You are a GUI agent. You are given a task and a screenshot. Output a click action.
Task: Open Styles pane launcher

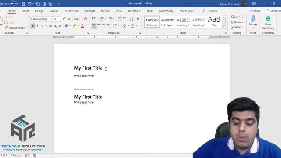click(226, 33)
